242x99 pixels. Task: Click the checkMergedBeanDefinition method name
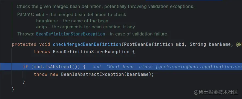coord(87,44)
